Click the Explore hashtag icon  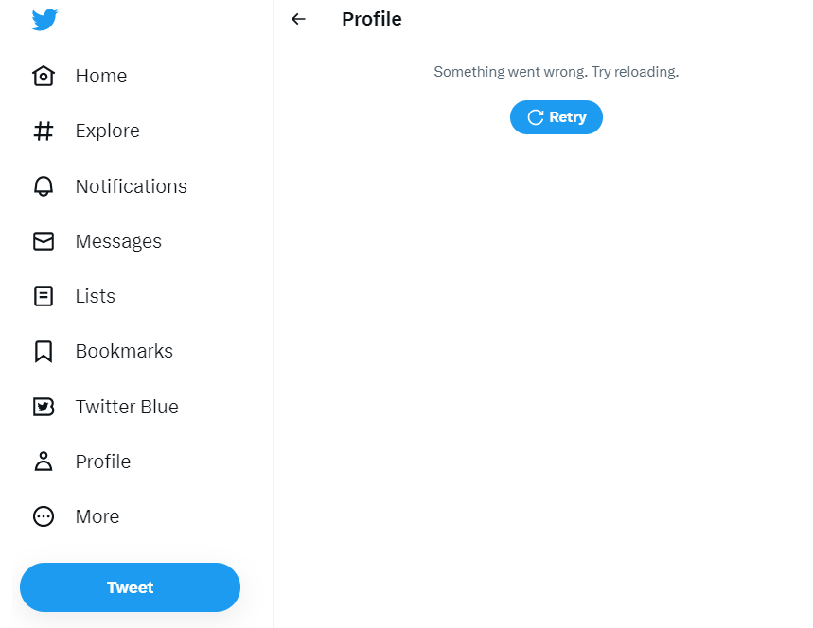tap(44, 131)
